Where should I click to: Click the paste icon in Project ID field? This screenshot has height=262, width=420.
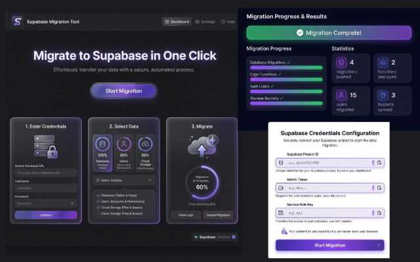[x=379, y=162]
